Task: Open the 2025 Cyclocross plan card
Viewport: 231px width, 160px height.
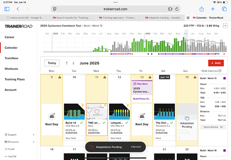Action: (142, 88)
